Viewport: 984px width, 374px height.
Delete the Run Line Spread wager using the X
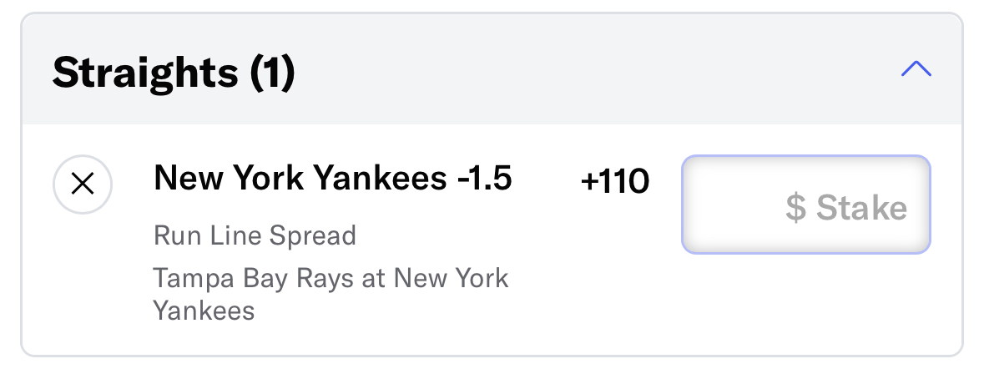83,184
